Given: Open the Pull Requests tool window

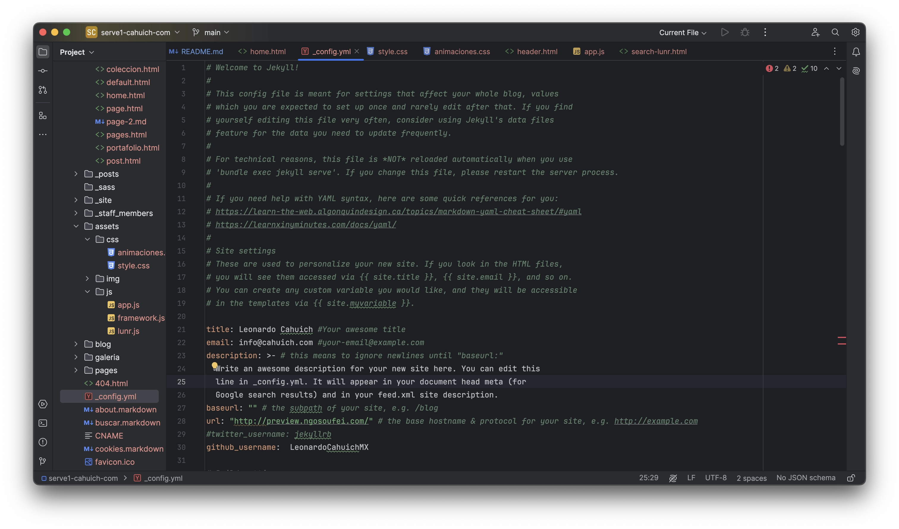Looking at the screenshot, I should (43, 90).
